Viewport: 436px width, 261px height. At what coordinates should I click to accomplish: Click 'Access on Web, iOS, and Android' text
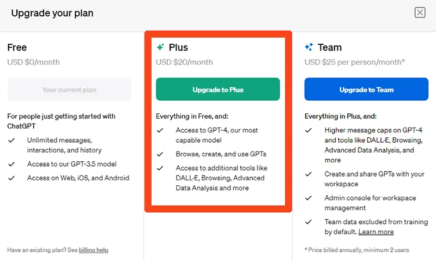coord(78,178)
